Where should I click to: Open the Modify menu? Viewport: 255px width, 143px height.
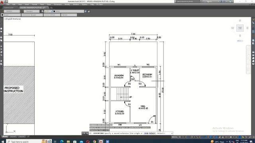(67, 4)
